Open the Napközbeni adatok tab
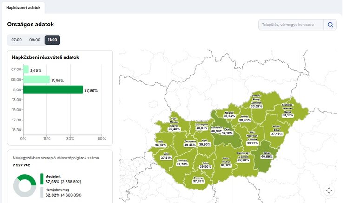The height and width of the screenshot is (203, 343). click(23, 8)
